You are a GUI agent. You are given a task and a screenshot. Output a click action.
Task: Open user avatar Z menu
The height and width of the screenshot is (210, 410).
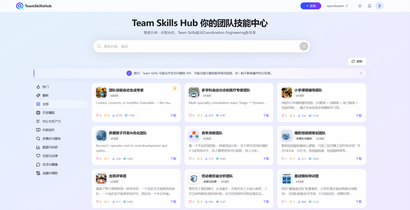tap(379, 6)
